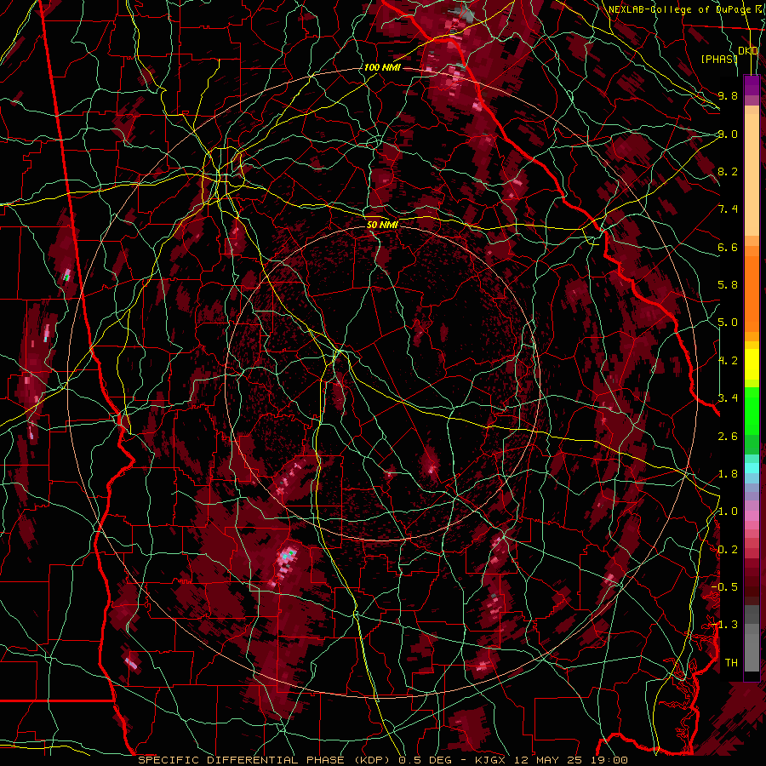The width and height of the screenshot is (766, 766).
Task: Select the 9.0 value on the color scale
Action: coord(728,134)
